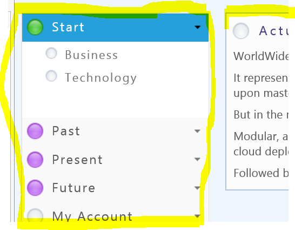295x230 pixels.
Task: Open the My Account menu item
Action: pyautogui.click(x=115, y=216)
